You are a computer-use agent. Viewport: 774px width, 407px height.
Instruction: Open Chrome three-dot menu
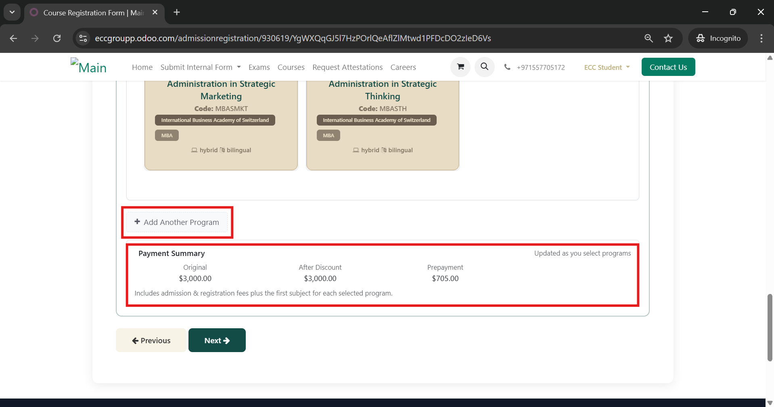pos(761,38)
